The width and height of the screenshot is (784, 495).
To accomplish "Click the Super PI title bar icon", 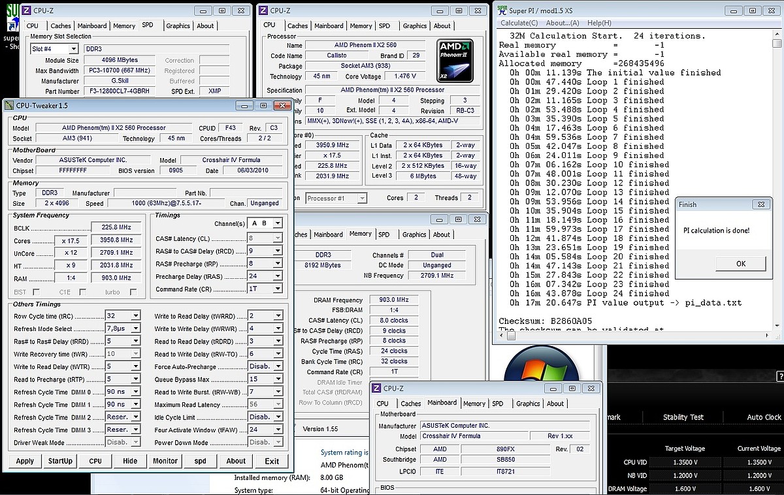I will pos(501,10).
